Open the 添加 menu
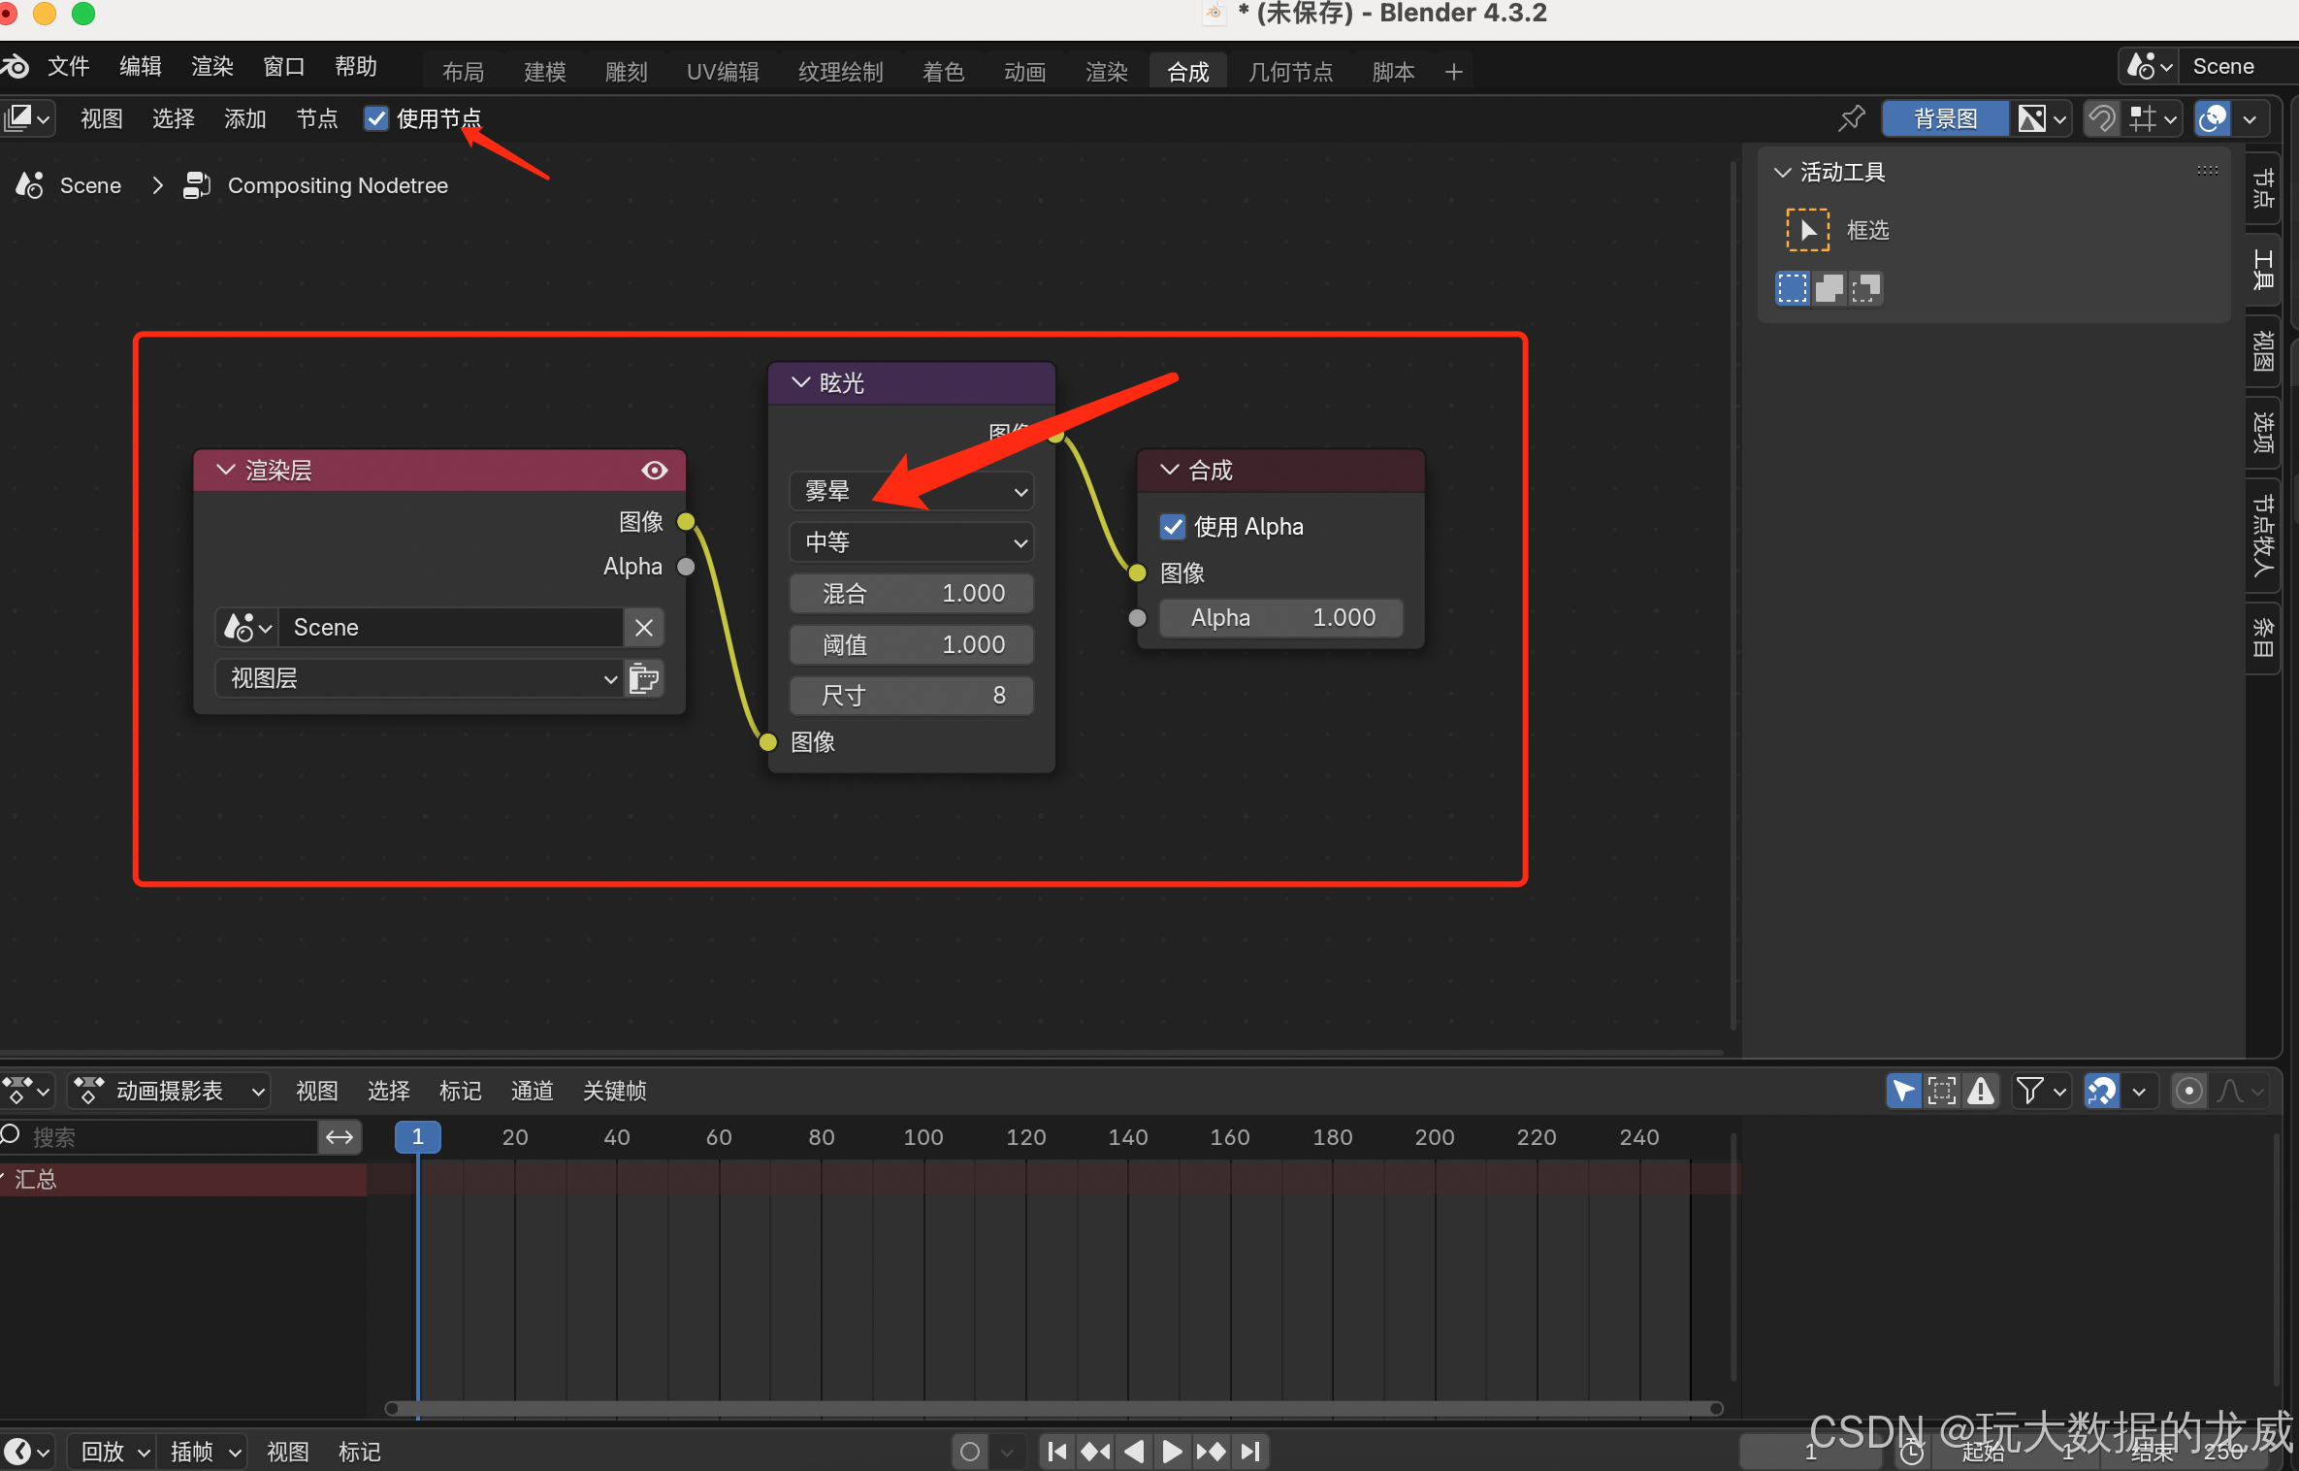2299x1471 pixels. (244, 118)
